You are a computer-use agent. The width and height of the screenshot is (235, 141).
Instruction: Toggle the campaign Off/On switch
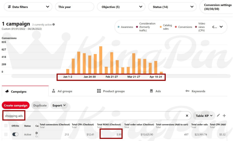point(15,134)
